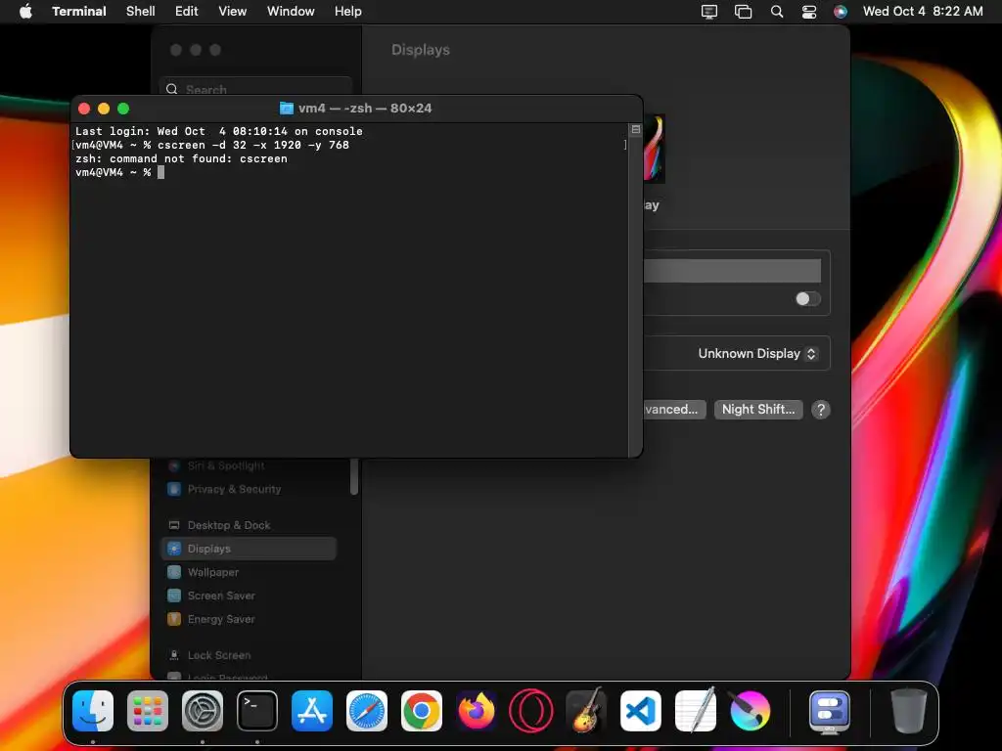The height and width of the screenshot is (751, 1002).
Task: Click the folder proxy icon in the Terminal title
Action: (287, 109)
